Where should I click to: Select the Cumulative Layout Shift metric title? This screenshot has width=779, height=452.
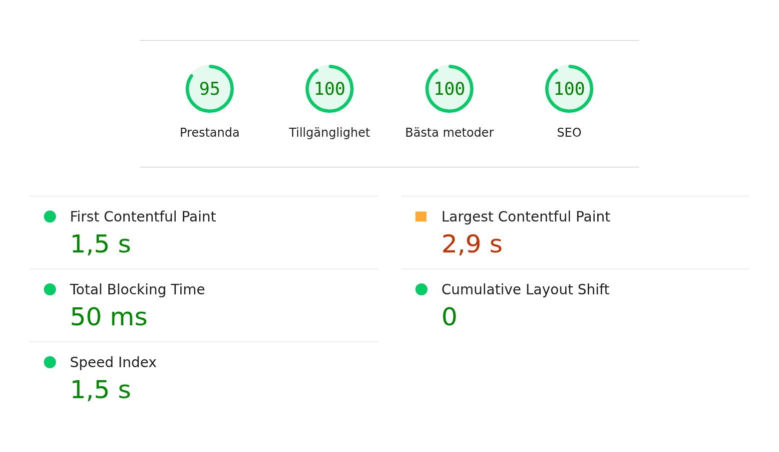[x=525, y=289]
